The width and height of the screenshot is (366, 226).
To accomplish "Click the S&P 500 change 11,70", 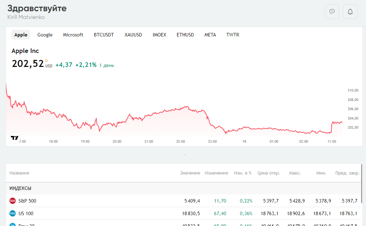I will (220, 201).
